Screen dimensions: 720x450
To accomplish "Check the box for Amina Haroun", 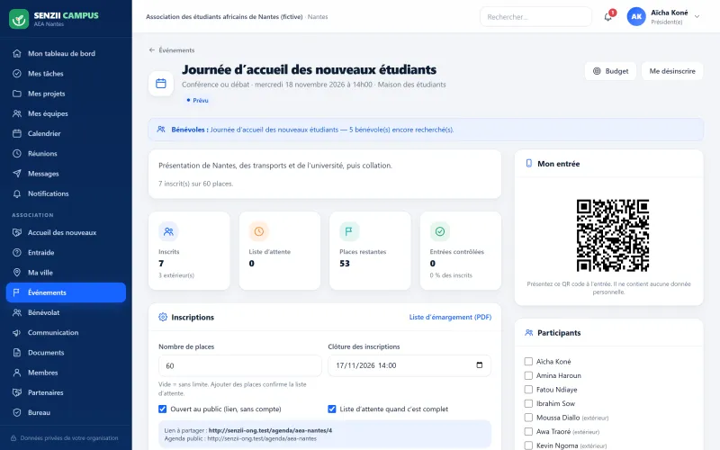I will [x=528, y=375].
